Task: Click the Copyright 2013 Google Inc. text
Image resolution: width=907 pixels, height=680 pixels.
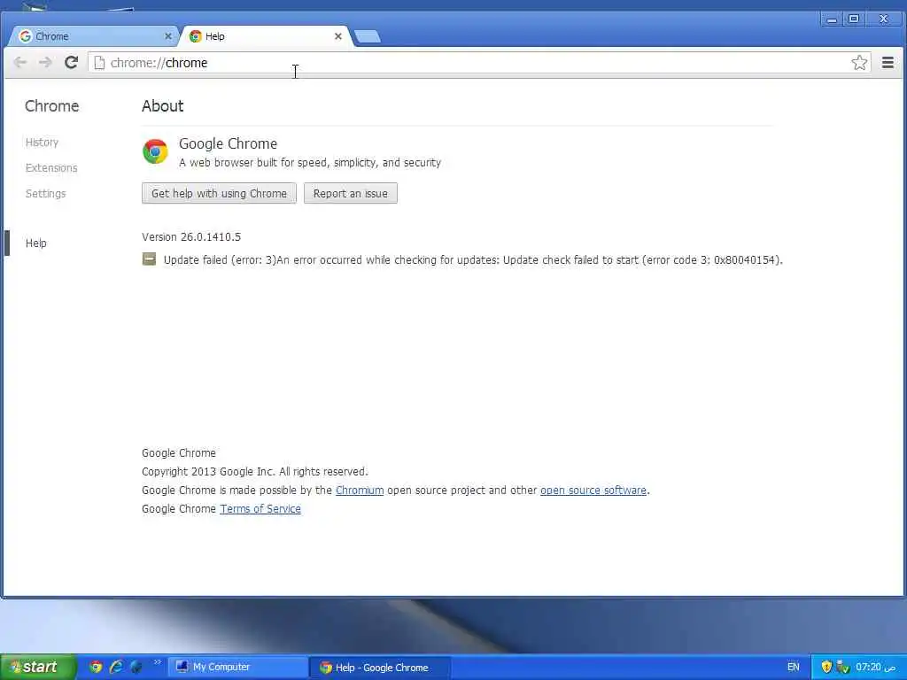Action: click(254, 472)
